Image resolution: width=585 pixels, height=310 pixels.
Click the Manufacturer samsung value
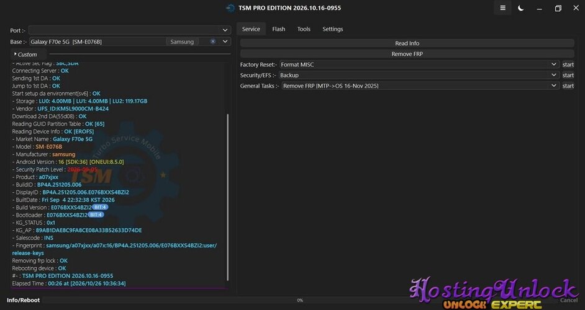tap(64, 154)
